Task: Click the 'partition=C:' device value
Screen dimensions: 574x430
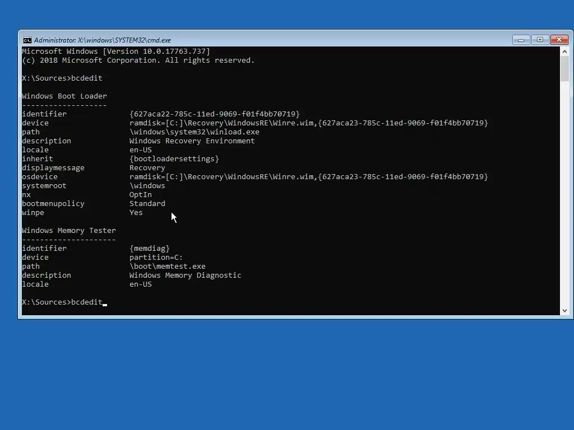Action: pos(156,258)
